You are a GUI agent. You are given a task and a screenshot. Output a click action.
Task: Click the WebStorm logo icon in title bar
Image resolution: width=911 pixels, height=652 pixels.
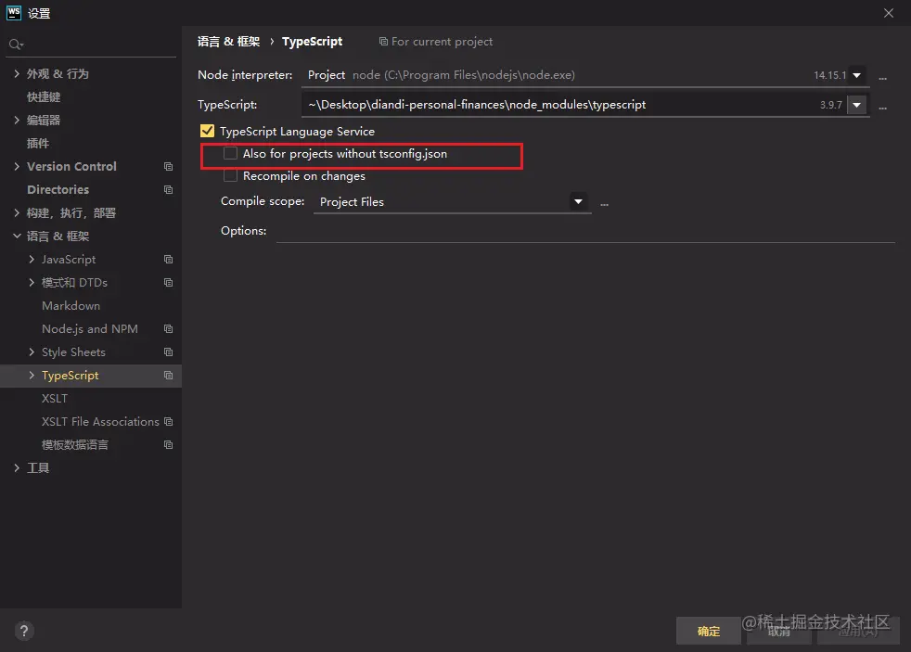tap(13, 13)
